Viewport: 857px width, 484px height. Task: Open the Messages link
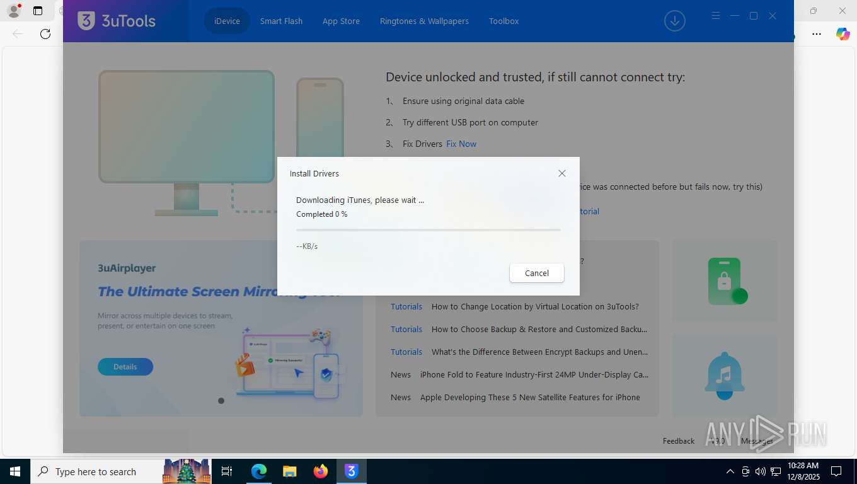(x=757, y=441)
